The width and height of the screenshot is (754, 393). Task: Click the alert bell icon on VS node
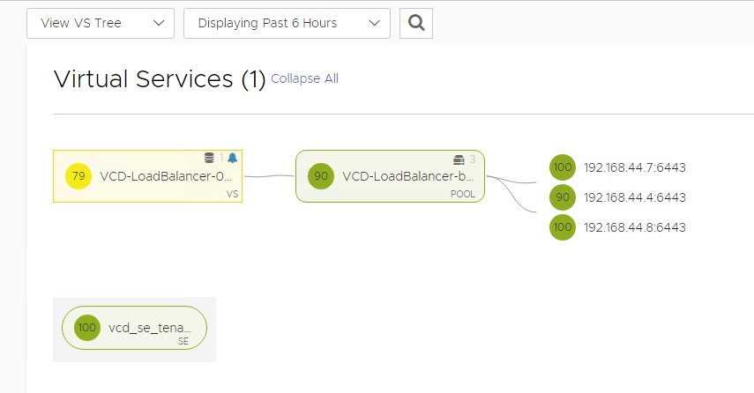(x=233, y=158)
